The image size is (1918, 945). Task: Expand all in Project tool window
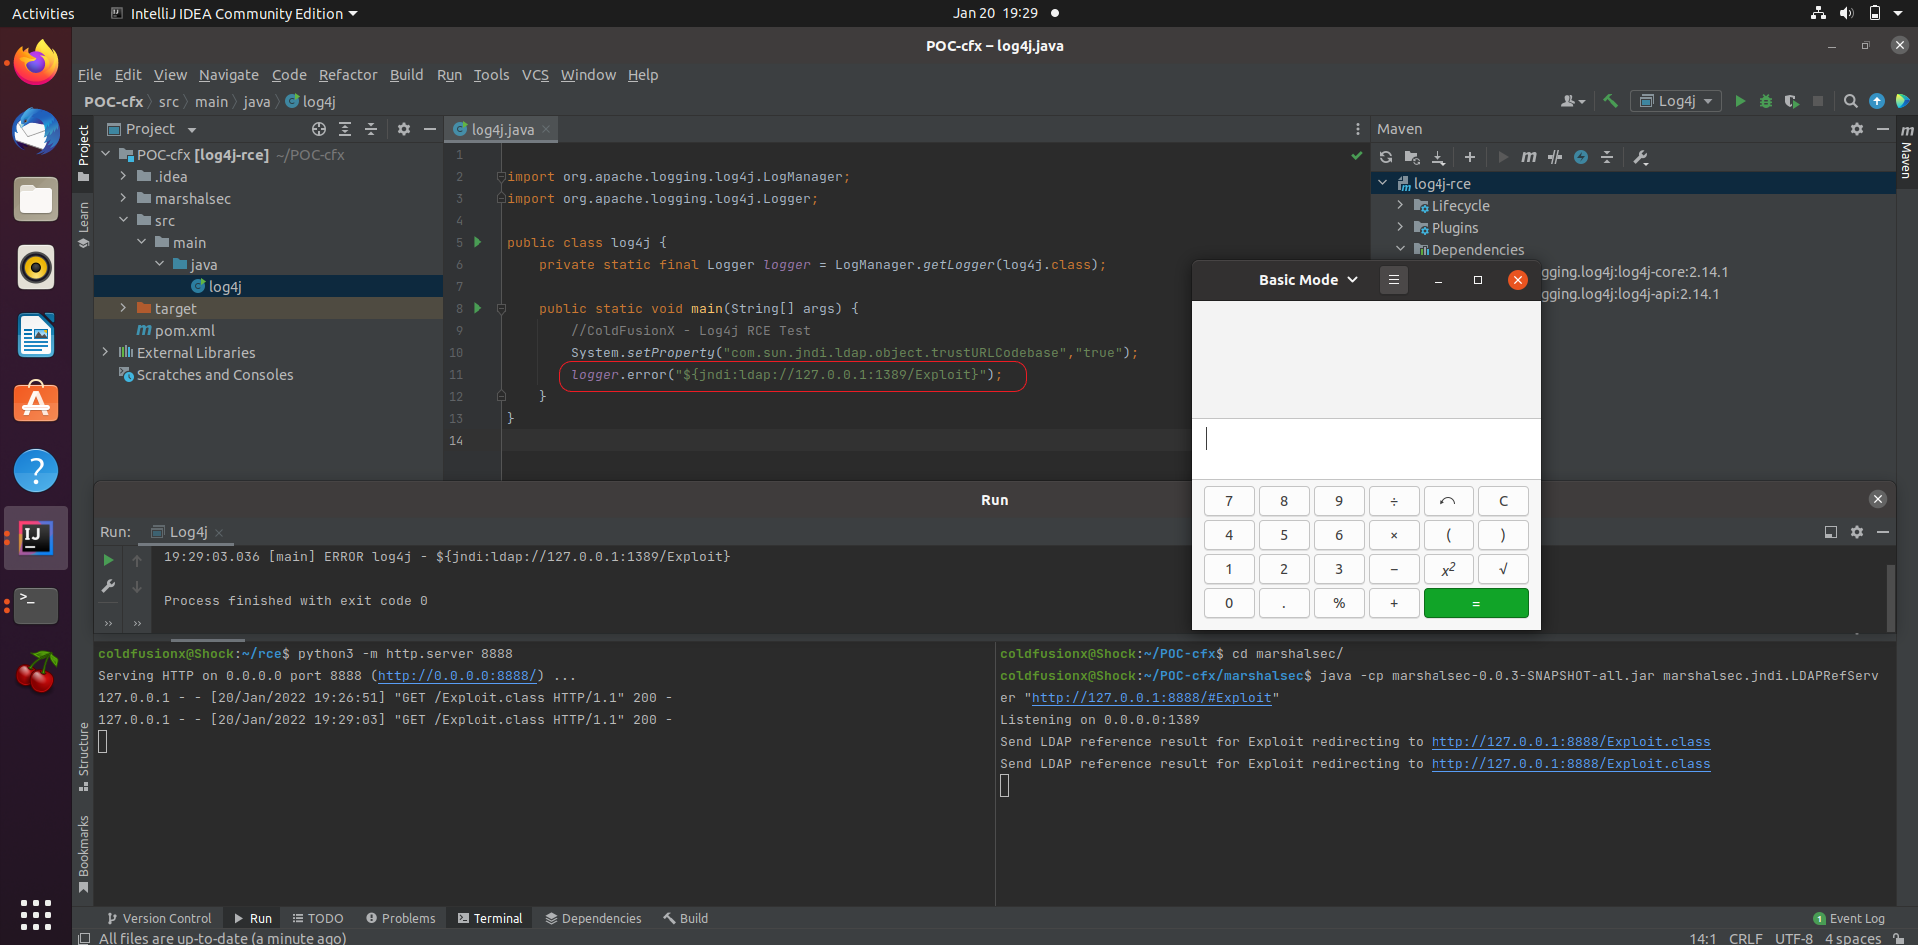click(345, 129)
